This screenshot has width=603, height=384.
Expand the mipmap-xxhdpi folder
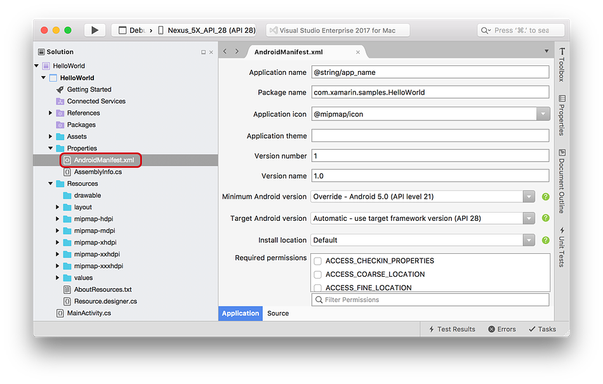coord(57,254)
